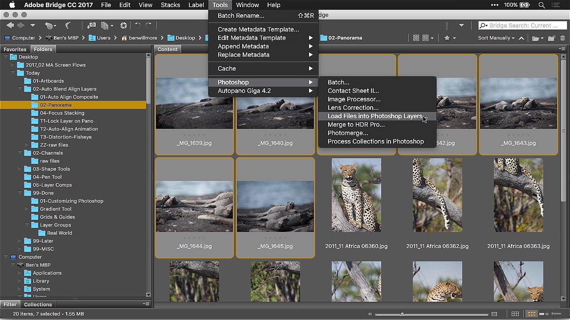Click the boomerang return to Photoshop icon
Viewport: 570px width, 320px height.
pos(68,26)
